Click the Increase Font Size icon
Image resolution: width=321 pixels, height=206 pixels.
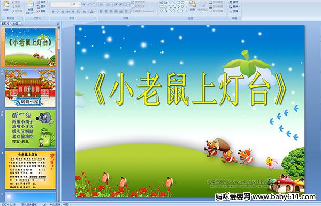tap(84, 4)
